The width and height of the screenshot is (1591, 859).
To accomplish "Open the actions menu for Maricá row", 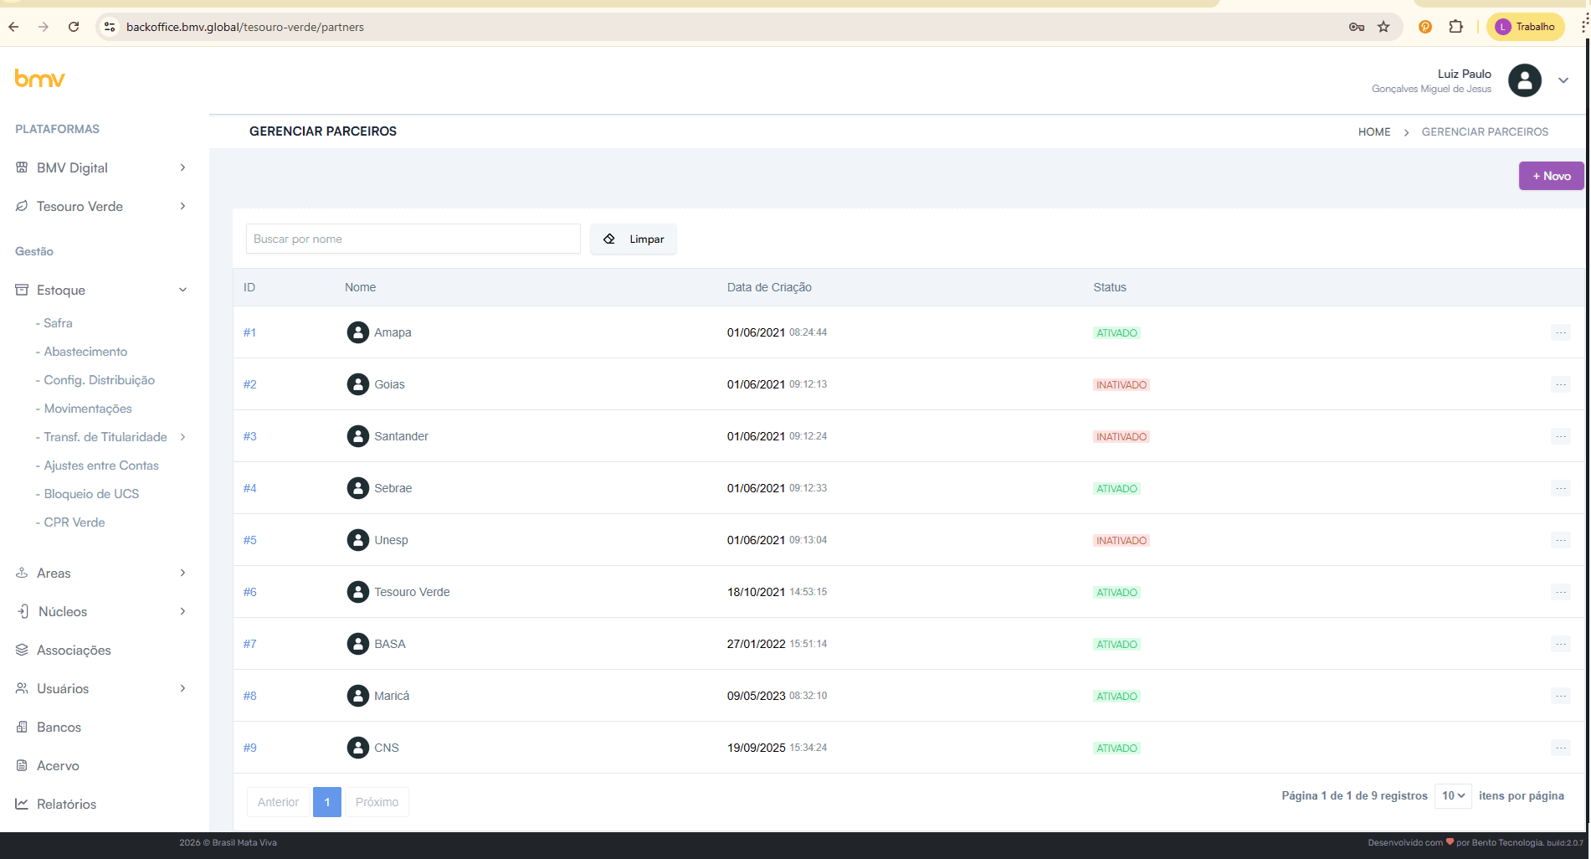I will pyautogui.click(x=1560, y=696).
